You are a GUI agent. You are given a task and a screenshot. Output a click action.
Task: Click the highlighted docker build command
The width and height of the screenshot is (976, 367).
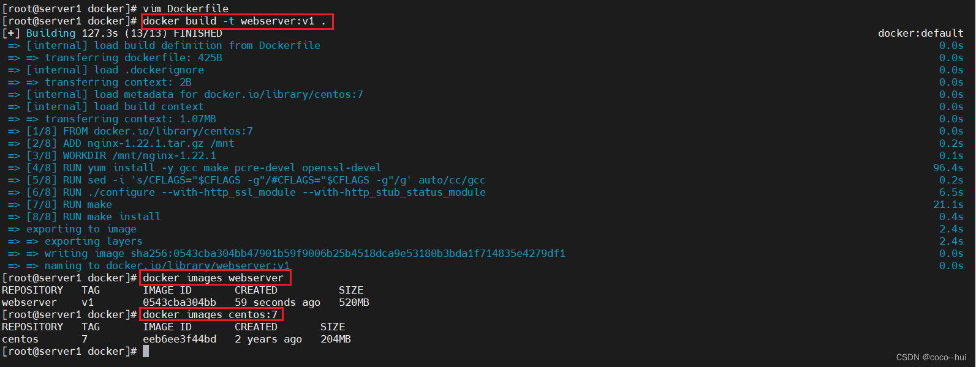237,21
